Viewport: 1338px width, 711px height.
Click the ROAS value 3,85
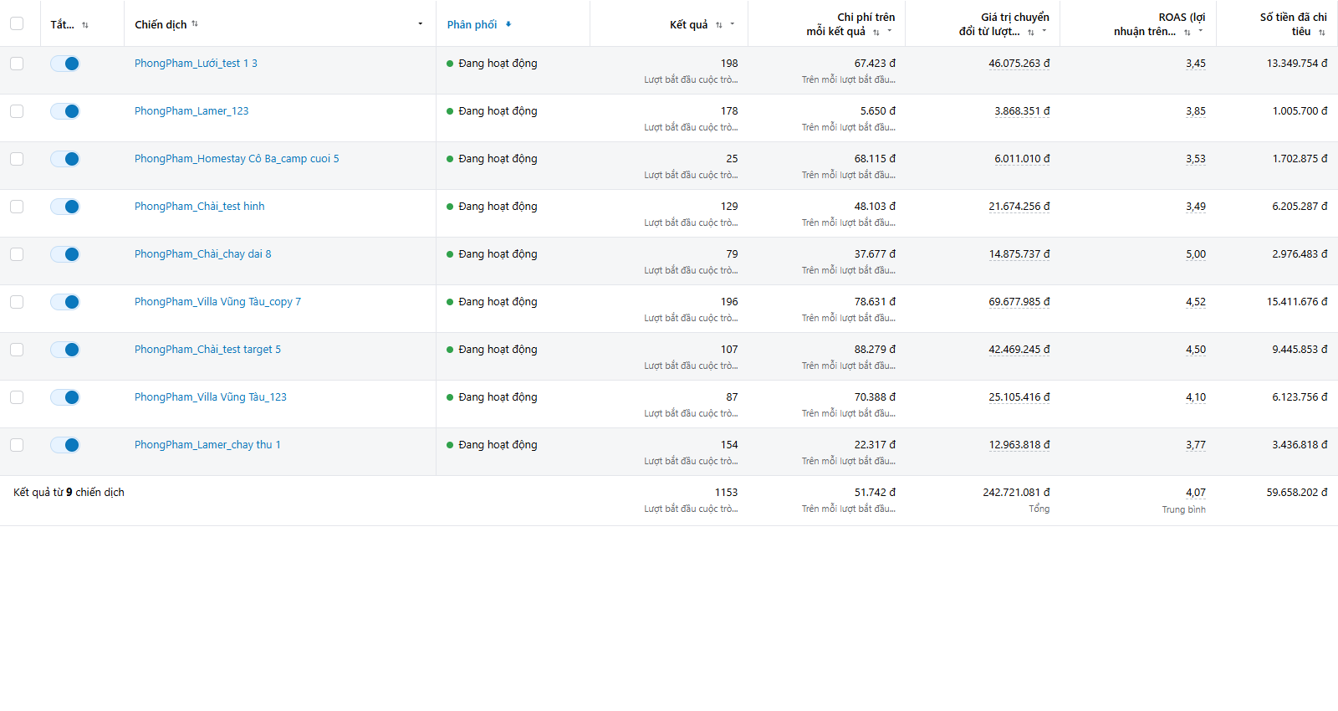(1196, 111)
